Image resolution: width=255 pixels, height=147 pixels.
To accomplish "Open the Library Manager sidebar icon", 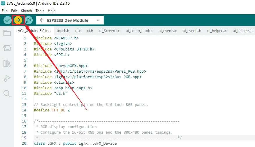I will [x=7, y=63].
